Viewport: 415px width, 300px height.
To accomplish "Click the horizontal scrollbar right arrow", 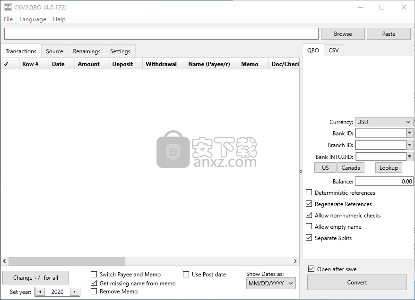I will [295, 261].
